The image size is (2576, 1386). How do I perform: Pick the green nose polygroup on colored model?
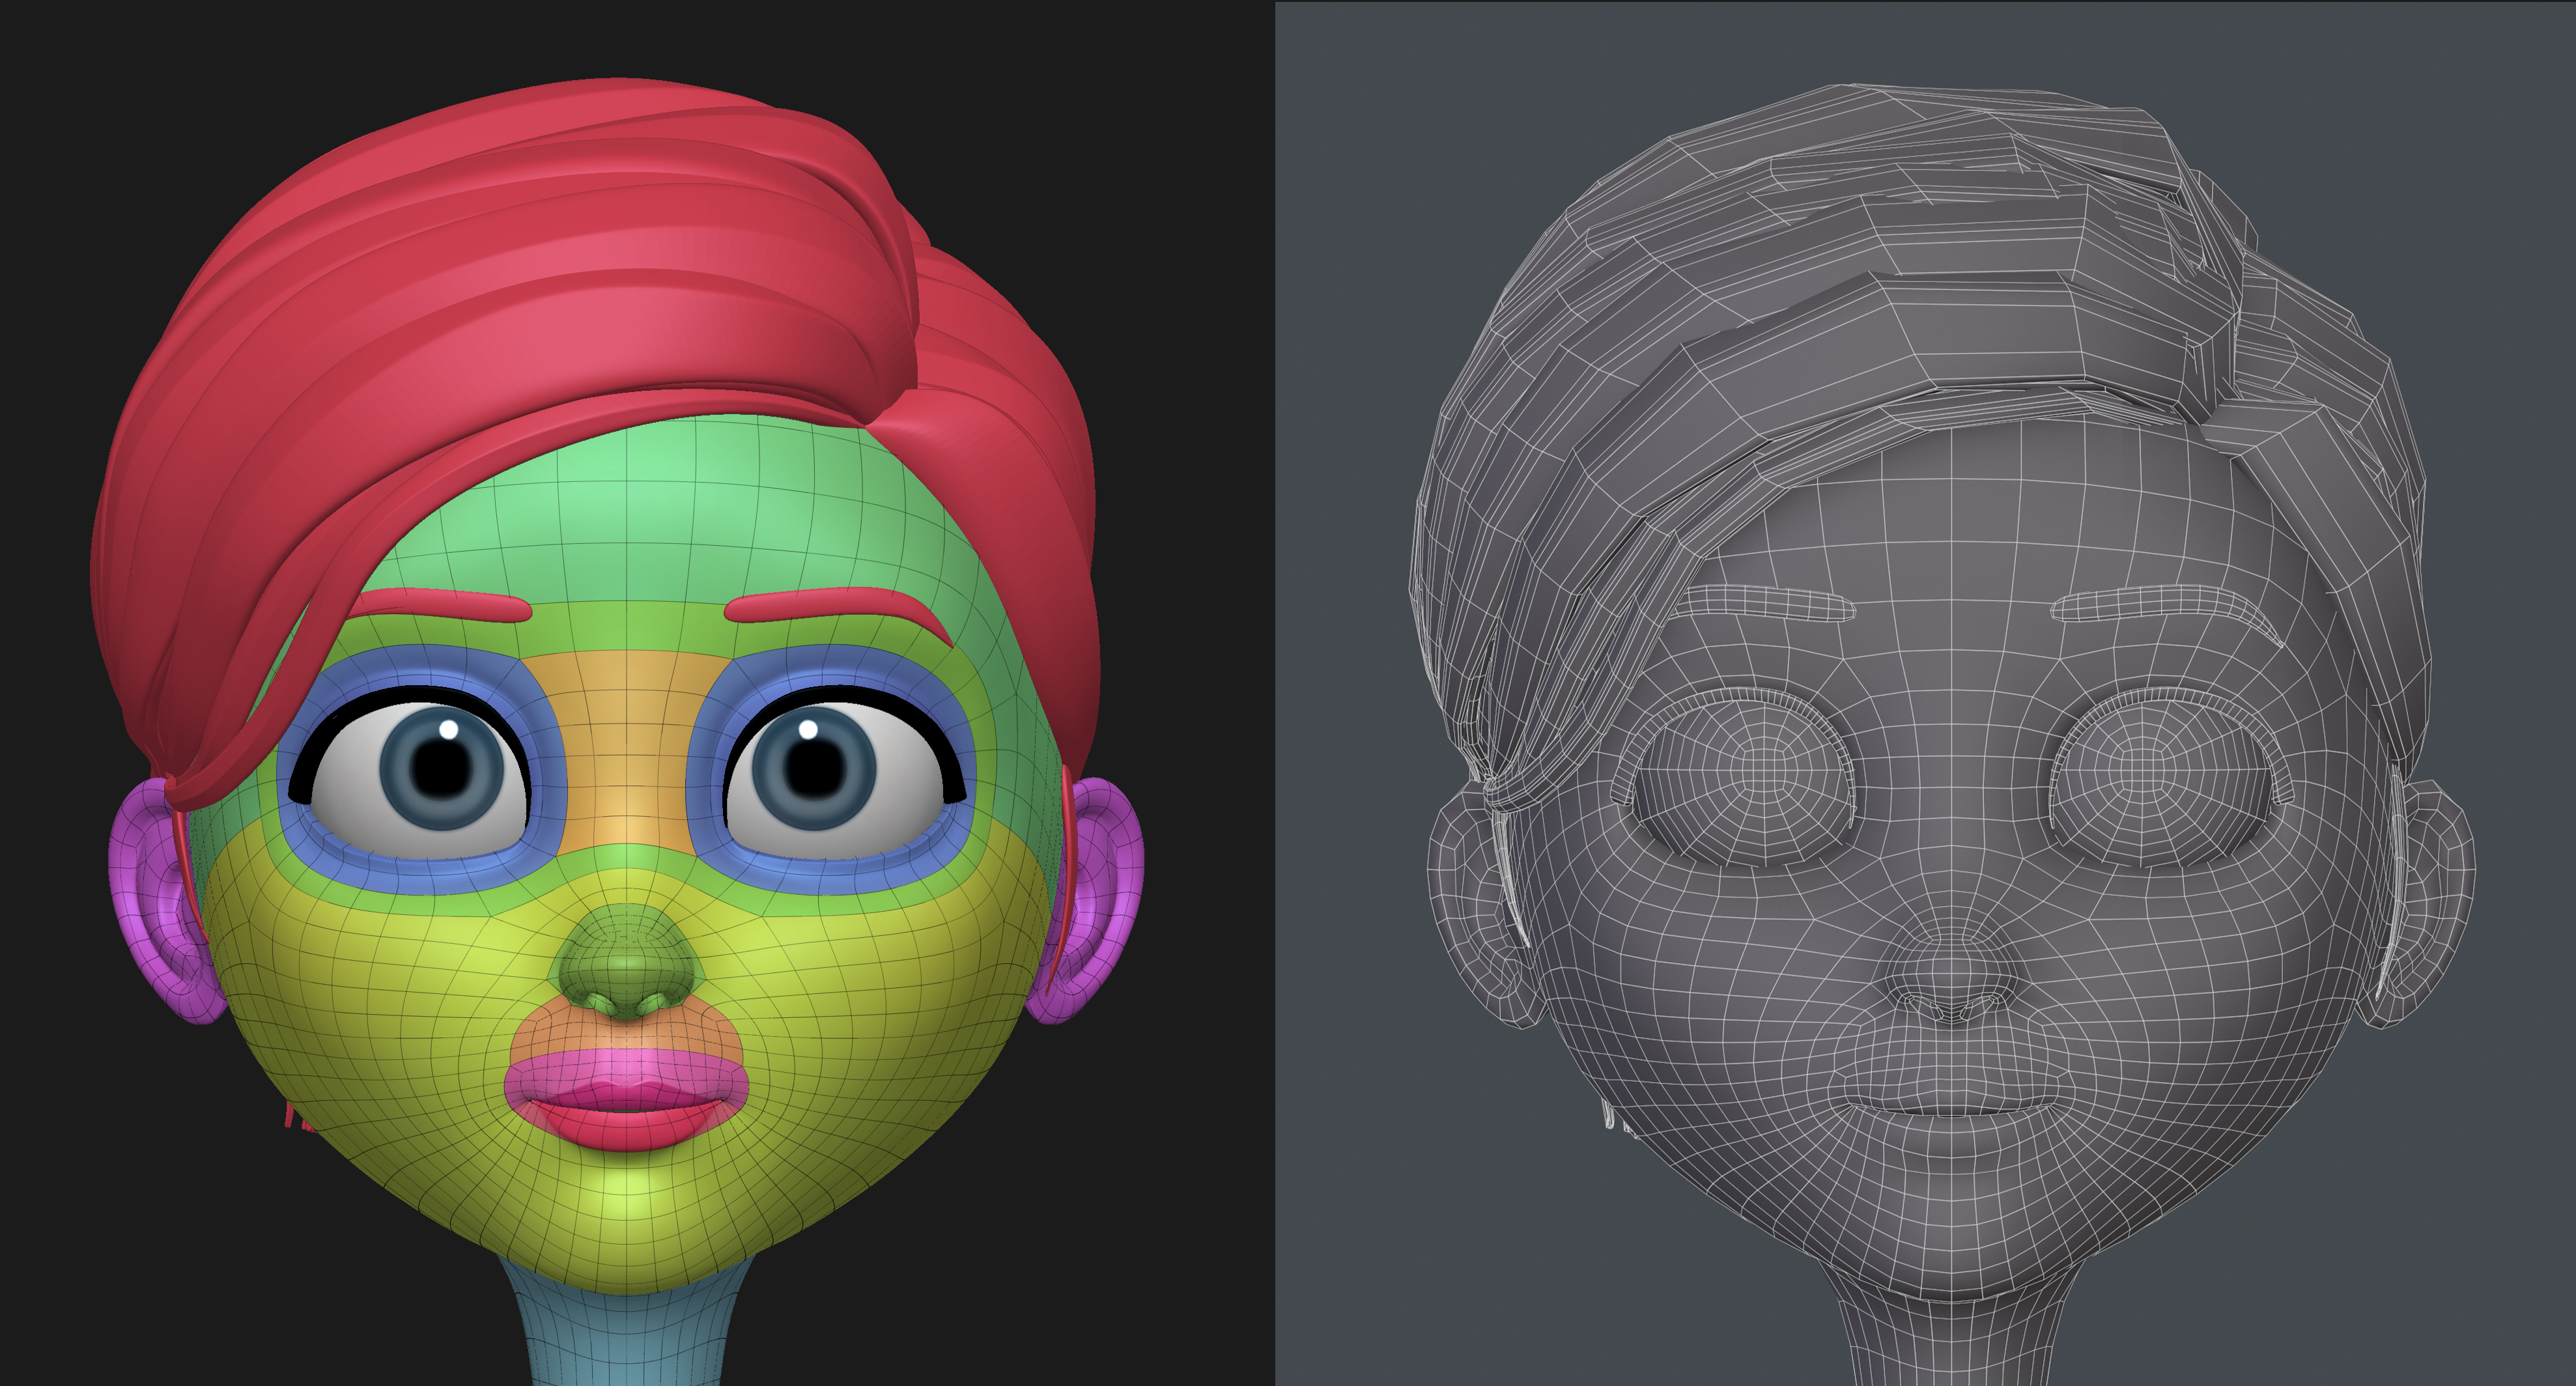coord(626,962)
